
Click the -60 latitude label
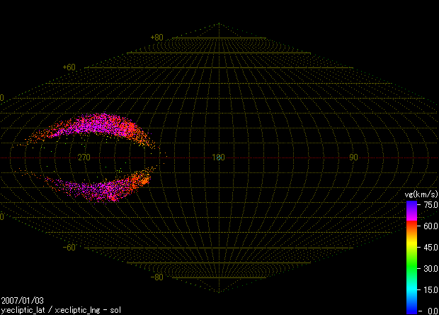pos(69,248)
